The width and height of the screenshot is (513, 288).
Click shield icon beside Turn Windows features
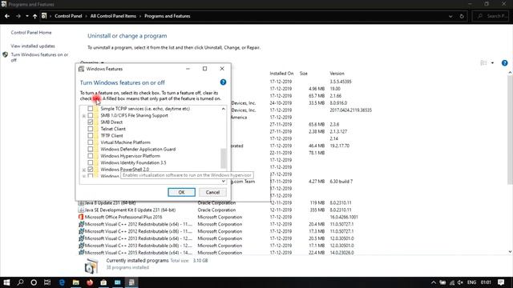(x=6, y=55)
